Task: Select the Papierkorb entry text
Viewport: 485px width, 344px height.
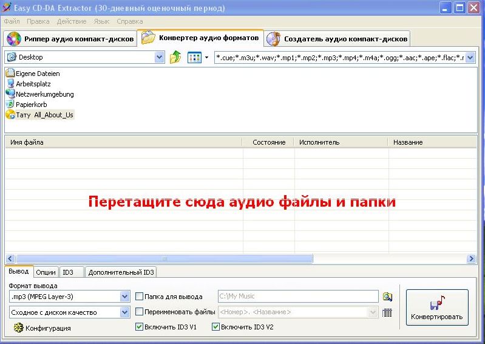Action: [x=32, y=105]
